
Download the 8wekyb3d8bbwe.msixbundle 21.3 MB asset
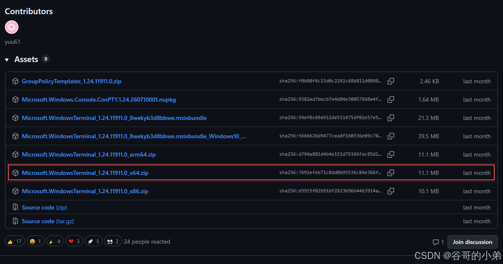coord(114,118)
